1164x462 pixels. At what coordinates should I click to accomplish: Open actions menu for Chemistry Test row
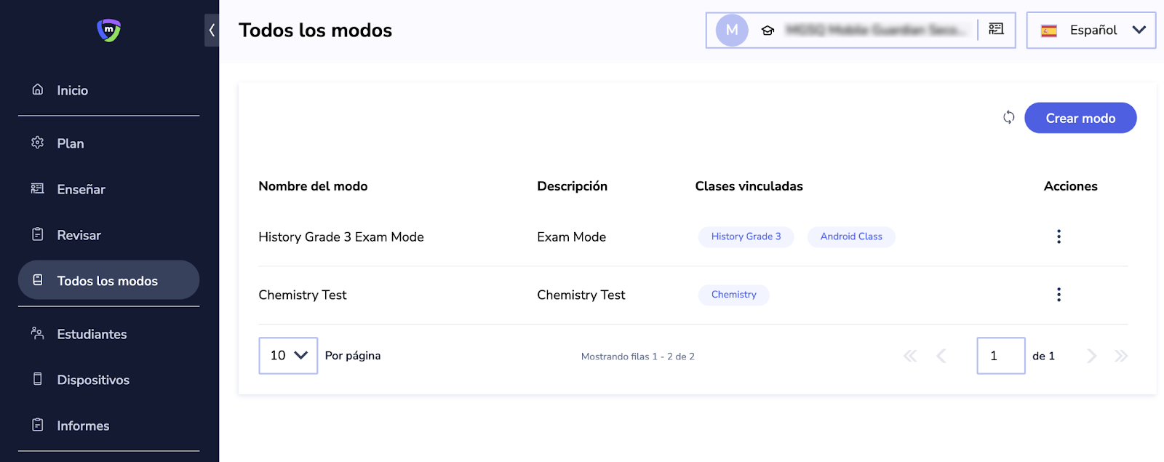[1059, 295]
